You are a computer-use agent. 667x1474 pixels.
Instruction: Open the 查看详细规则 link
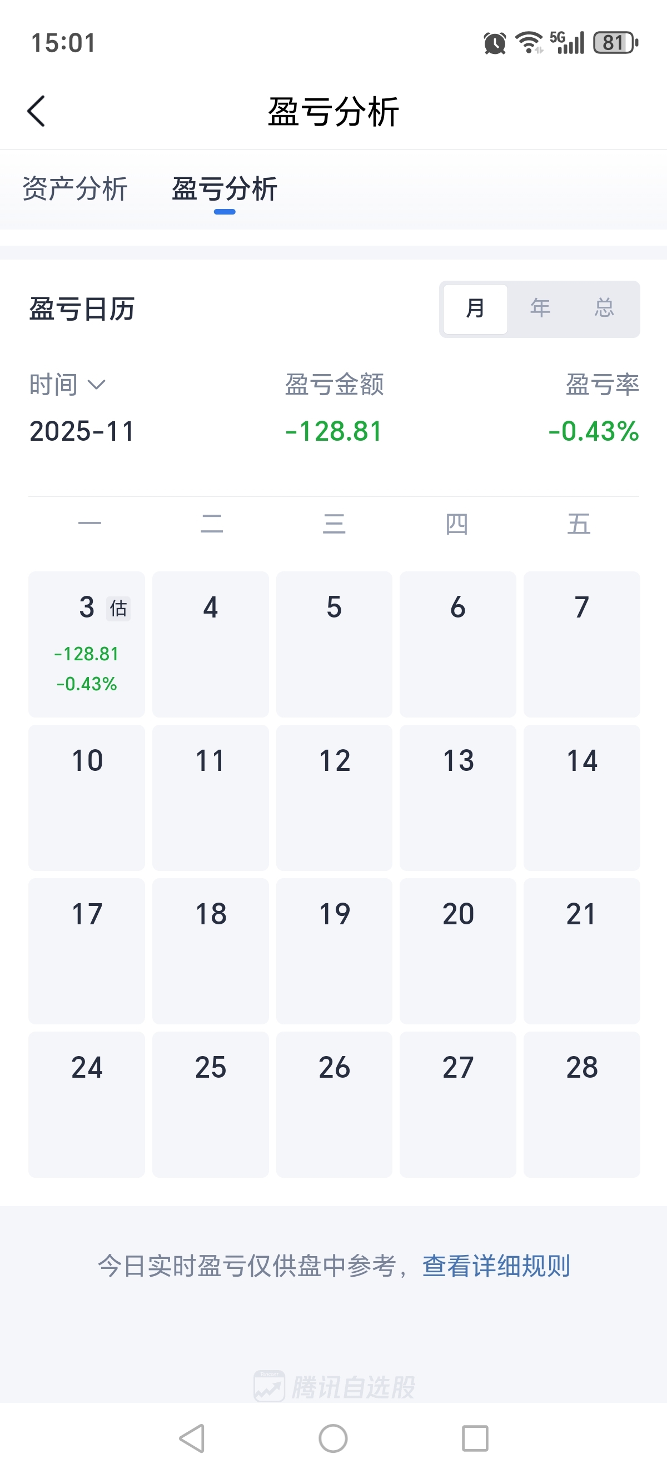tap(496, 1265)
